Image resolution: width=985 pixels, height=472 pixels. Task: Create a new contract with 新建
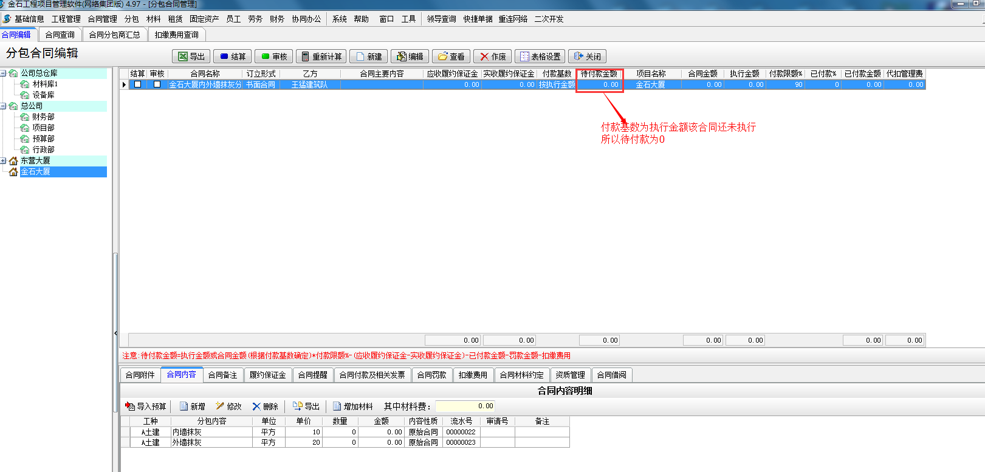(x=369, y=56)
